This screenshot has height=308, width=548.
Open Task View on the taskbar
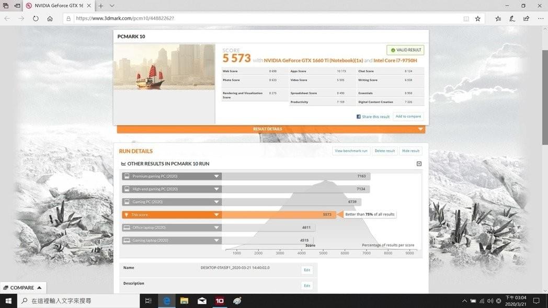point(148,301)
